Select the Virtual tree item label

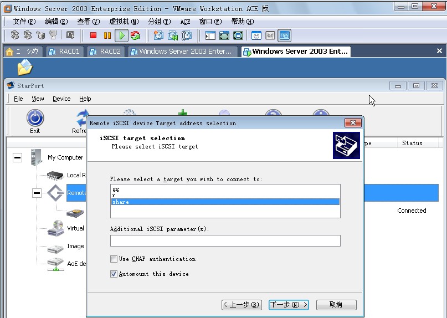pos(75,228)
